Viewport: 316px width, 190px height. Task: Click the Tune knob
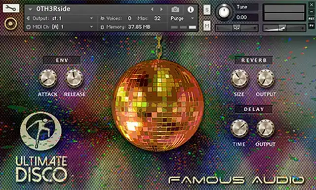(x=224, y=12)
